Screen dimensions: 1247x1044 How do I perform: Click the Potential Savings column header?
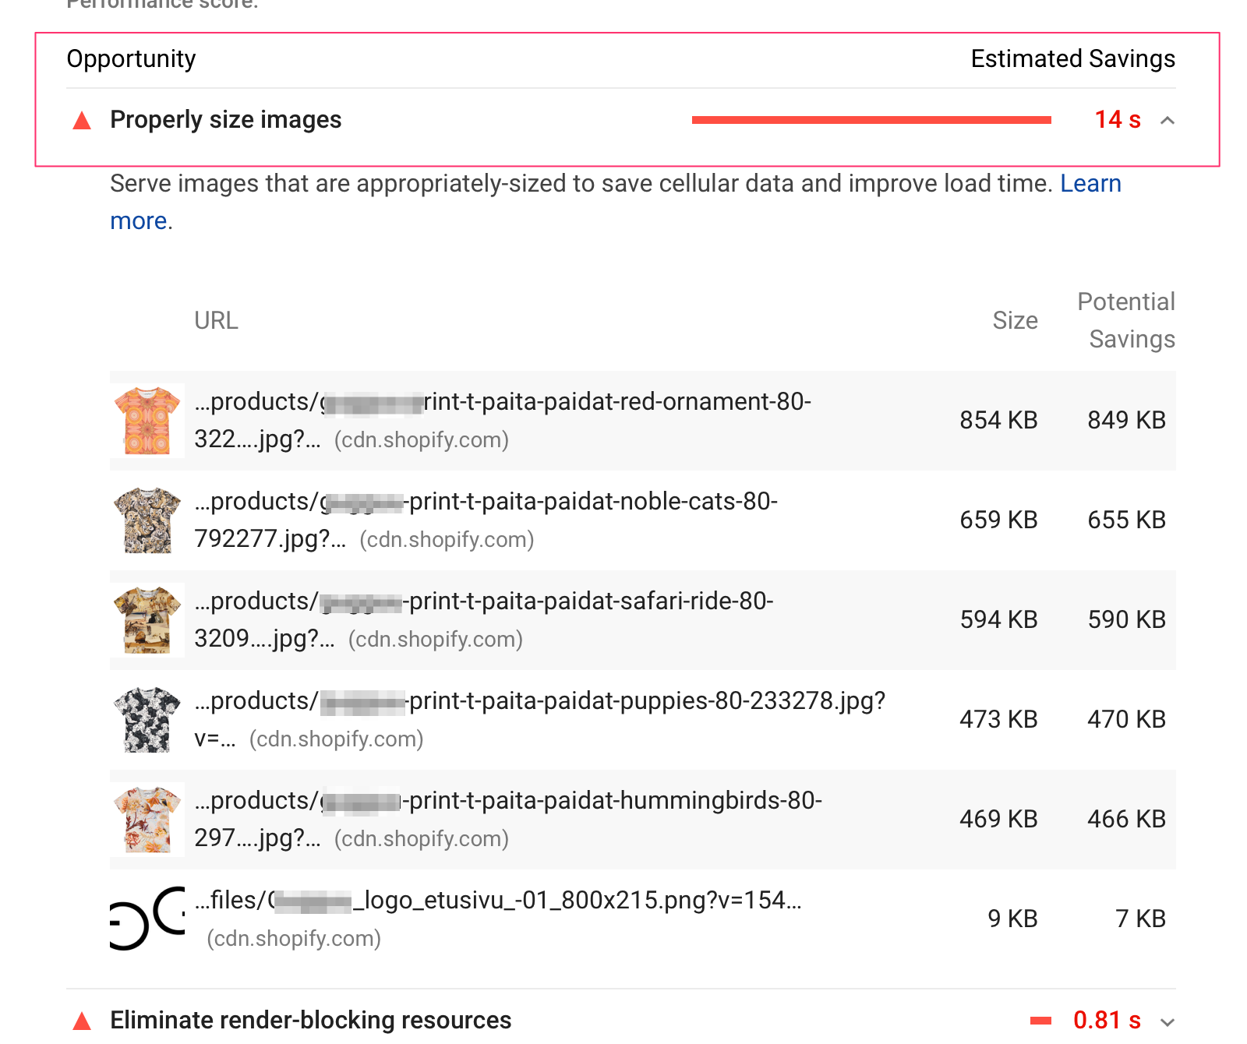tap(1125, 320)
